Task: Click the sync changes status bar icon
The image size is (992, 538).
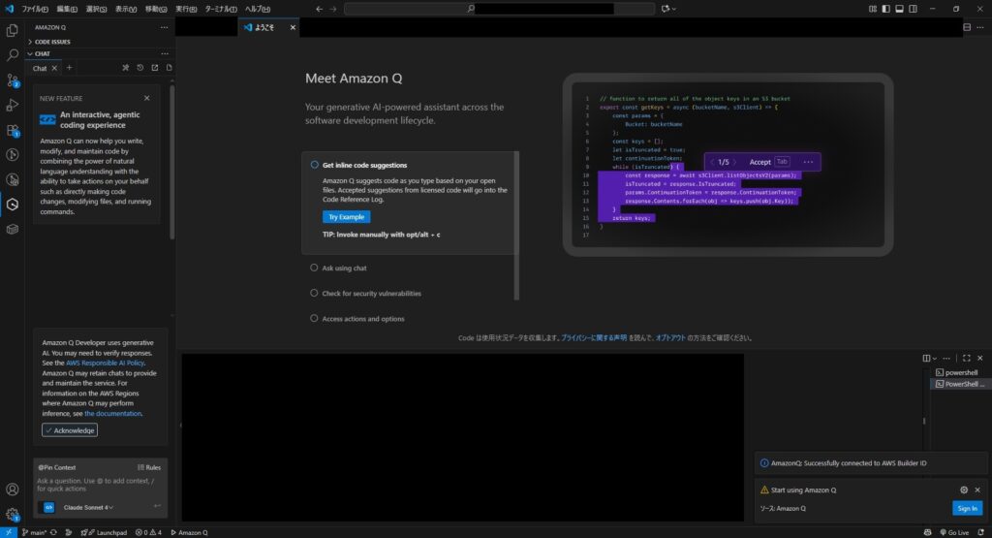Action: (x=54, y=532)
